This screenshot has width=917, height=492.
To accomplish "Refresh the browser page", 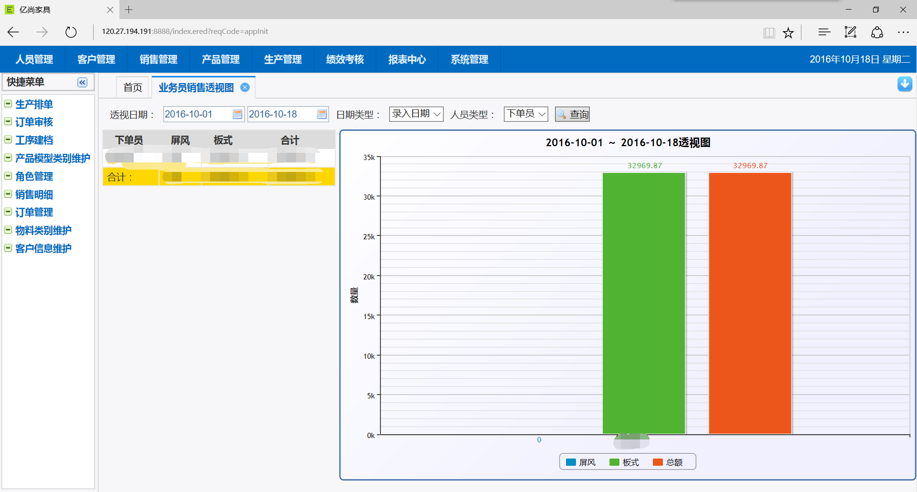I will [71, 32].
